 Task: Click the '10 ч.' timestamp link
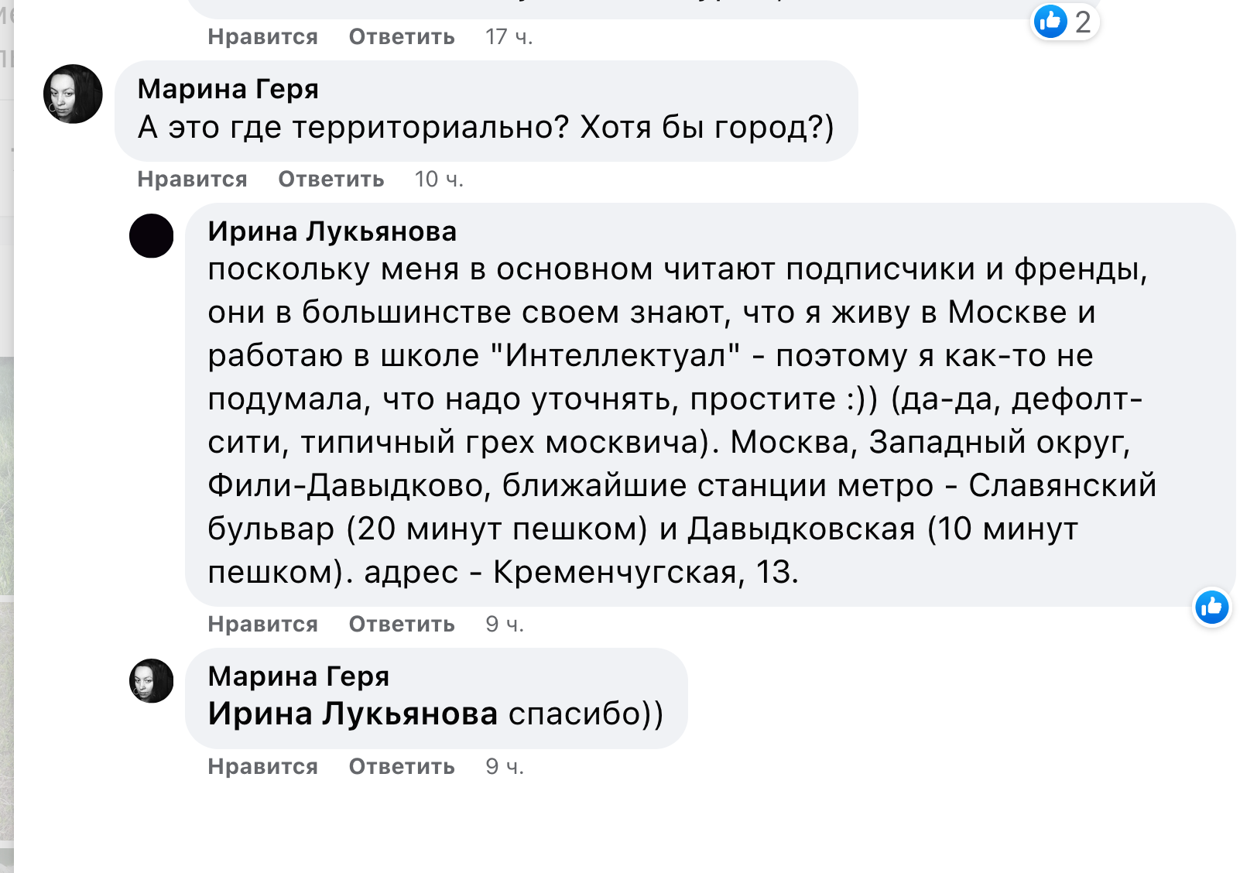[x=439, y=179]
